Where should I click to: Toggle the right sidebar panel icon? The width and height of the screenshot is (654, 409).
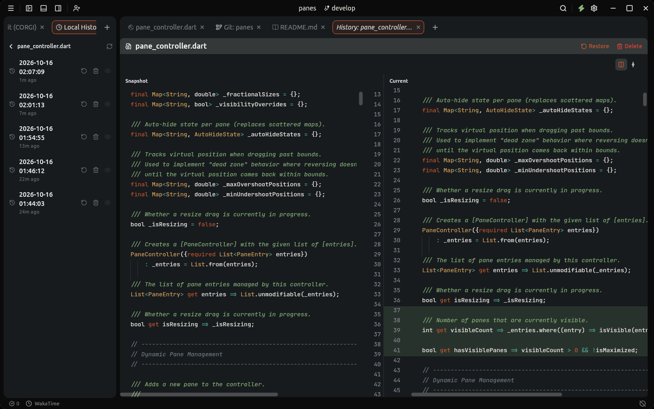click(x=58, y=8)
